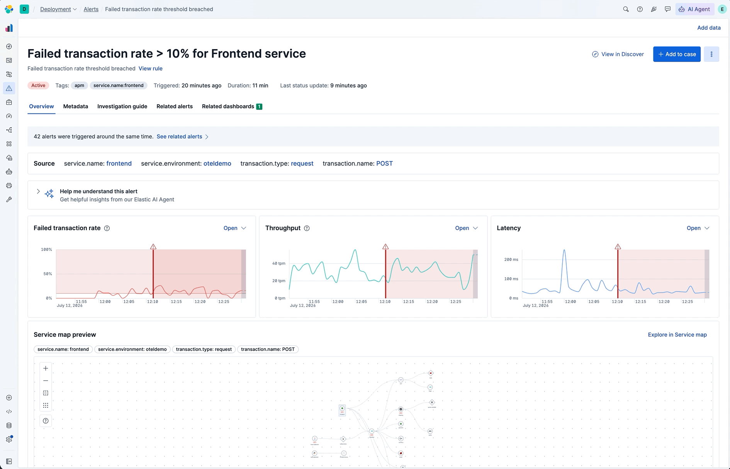Click the Elastic logo in the header
The width and height of the screenshot is (730, 469).
coord(9,9)
